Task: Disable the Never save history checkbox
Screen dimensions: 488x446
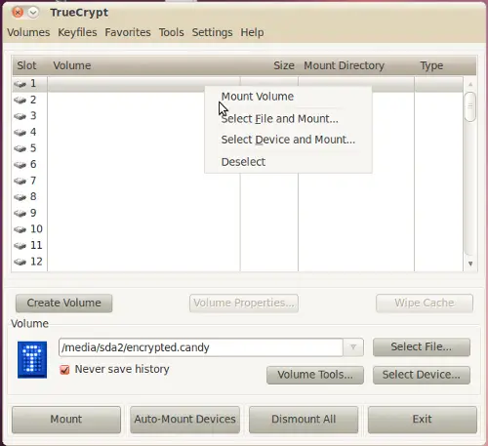Action: pyautogui.click(x=64, y=370)
